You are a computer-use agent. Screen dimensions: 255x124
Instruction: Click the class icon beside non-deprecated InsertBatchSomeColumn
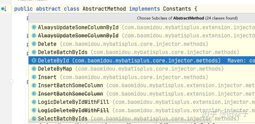[34, 86]
